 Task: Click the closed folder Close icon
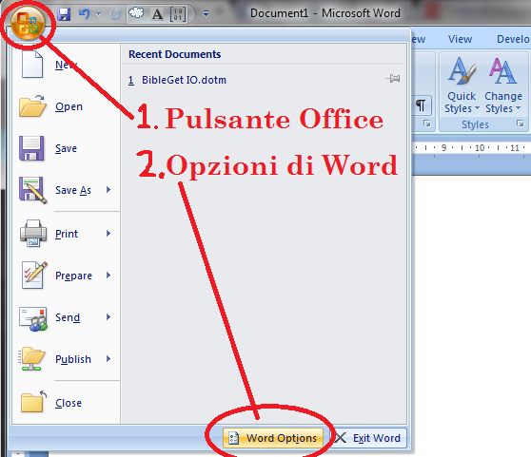point(33,402)
